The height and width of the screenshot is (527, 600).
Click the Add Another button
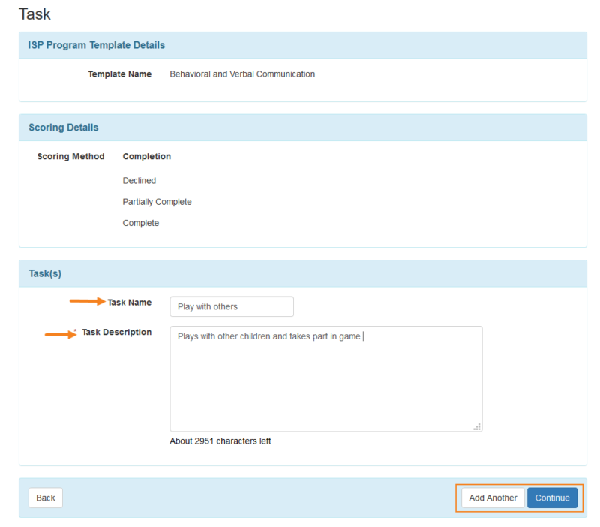point(493,498)
